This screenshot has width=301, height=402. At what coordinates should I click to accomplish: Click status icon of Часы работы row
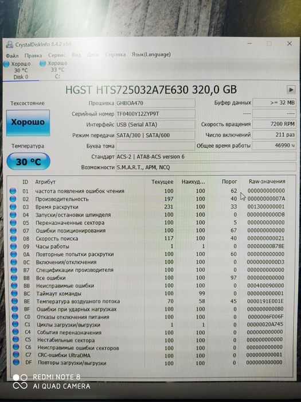pyautogui.click(x=14, y=246)
